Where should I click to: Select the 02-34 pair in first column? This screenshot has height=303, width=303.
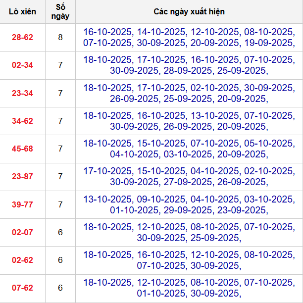[x=22, y=65]
